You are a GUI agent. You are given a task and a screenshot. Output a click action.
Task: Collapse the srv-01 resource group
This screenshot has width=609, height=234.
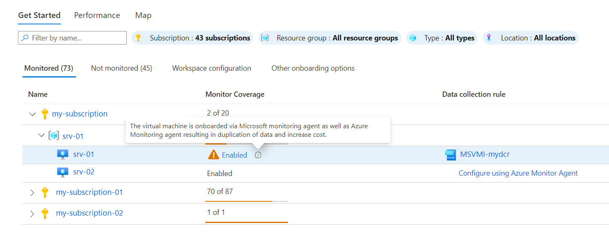point(41,135)
